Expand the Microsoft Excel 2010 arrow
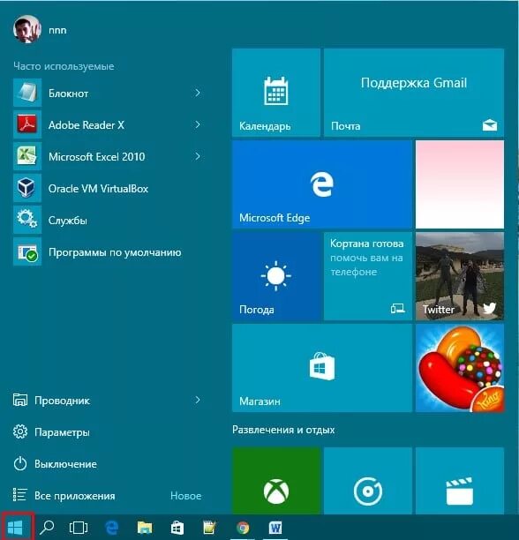519x540 pixels. pos(198,156)
